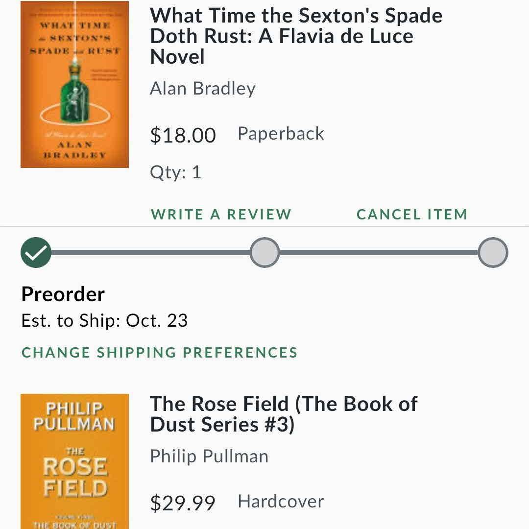Click the $18.00 price
This screenshot has height=529, width=529.
(183, 135)
